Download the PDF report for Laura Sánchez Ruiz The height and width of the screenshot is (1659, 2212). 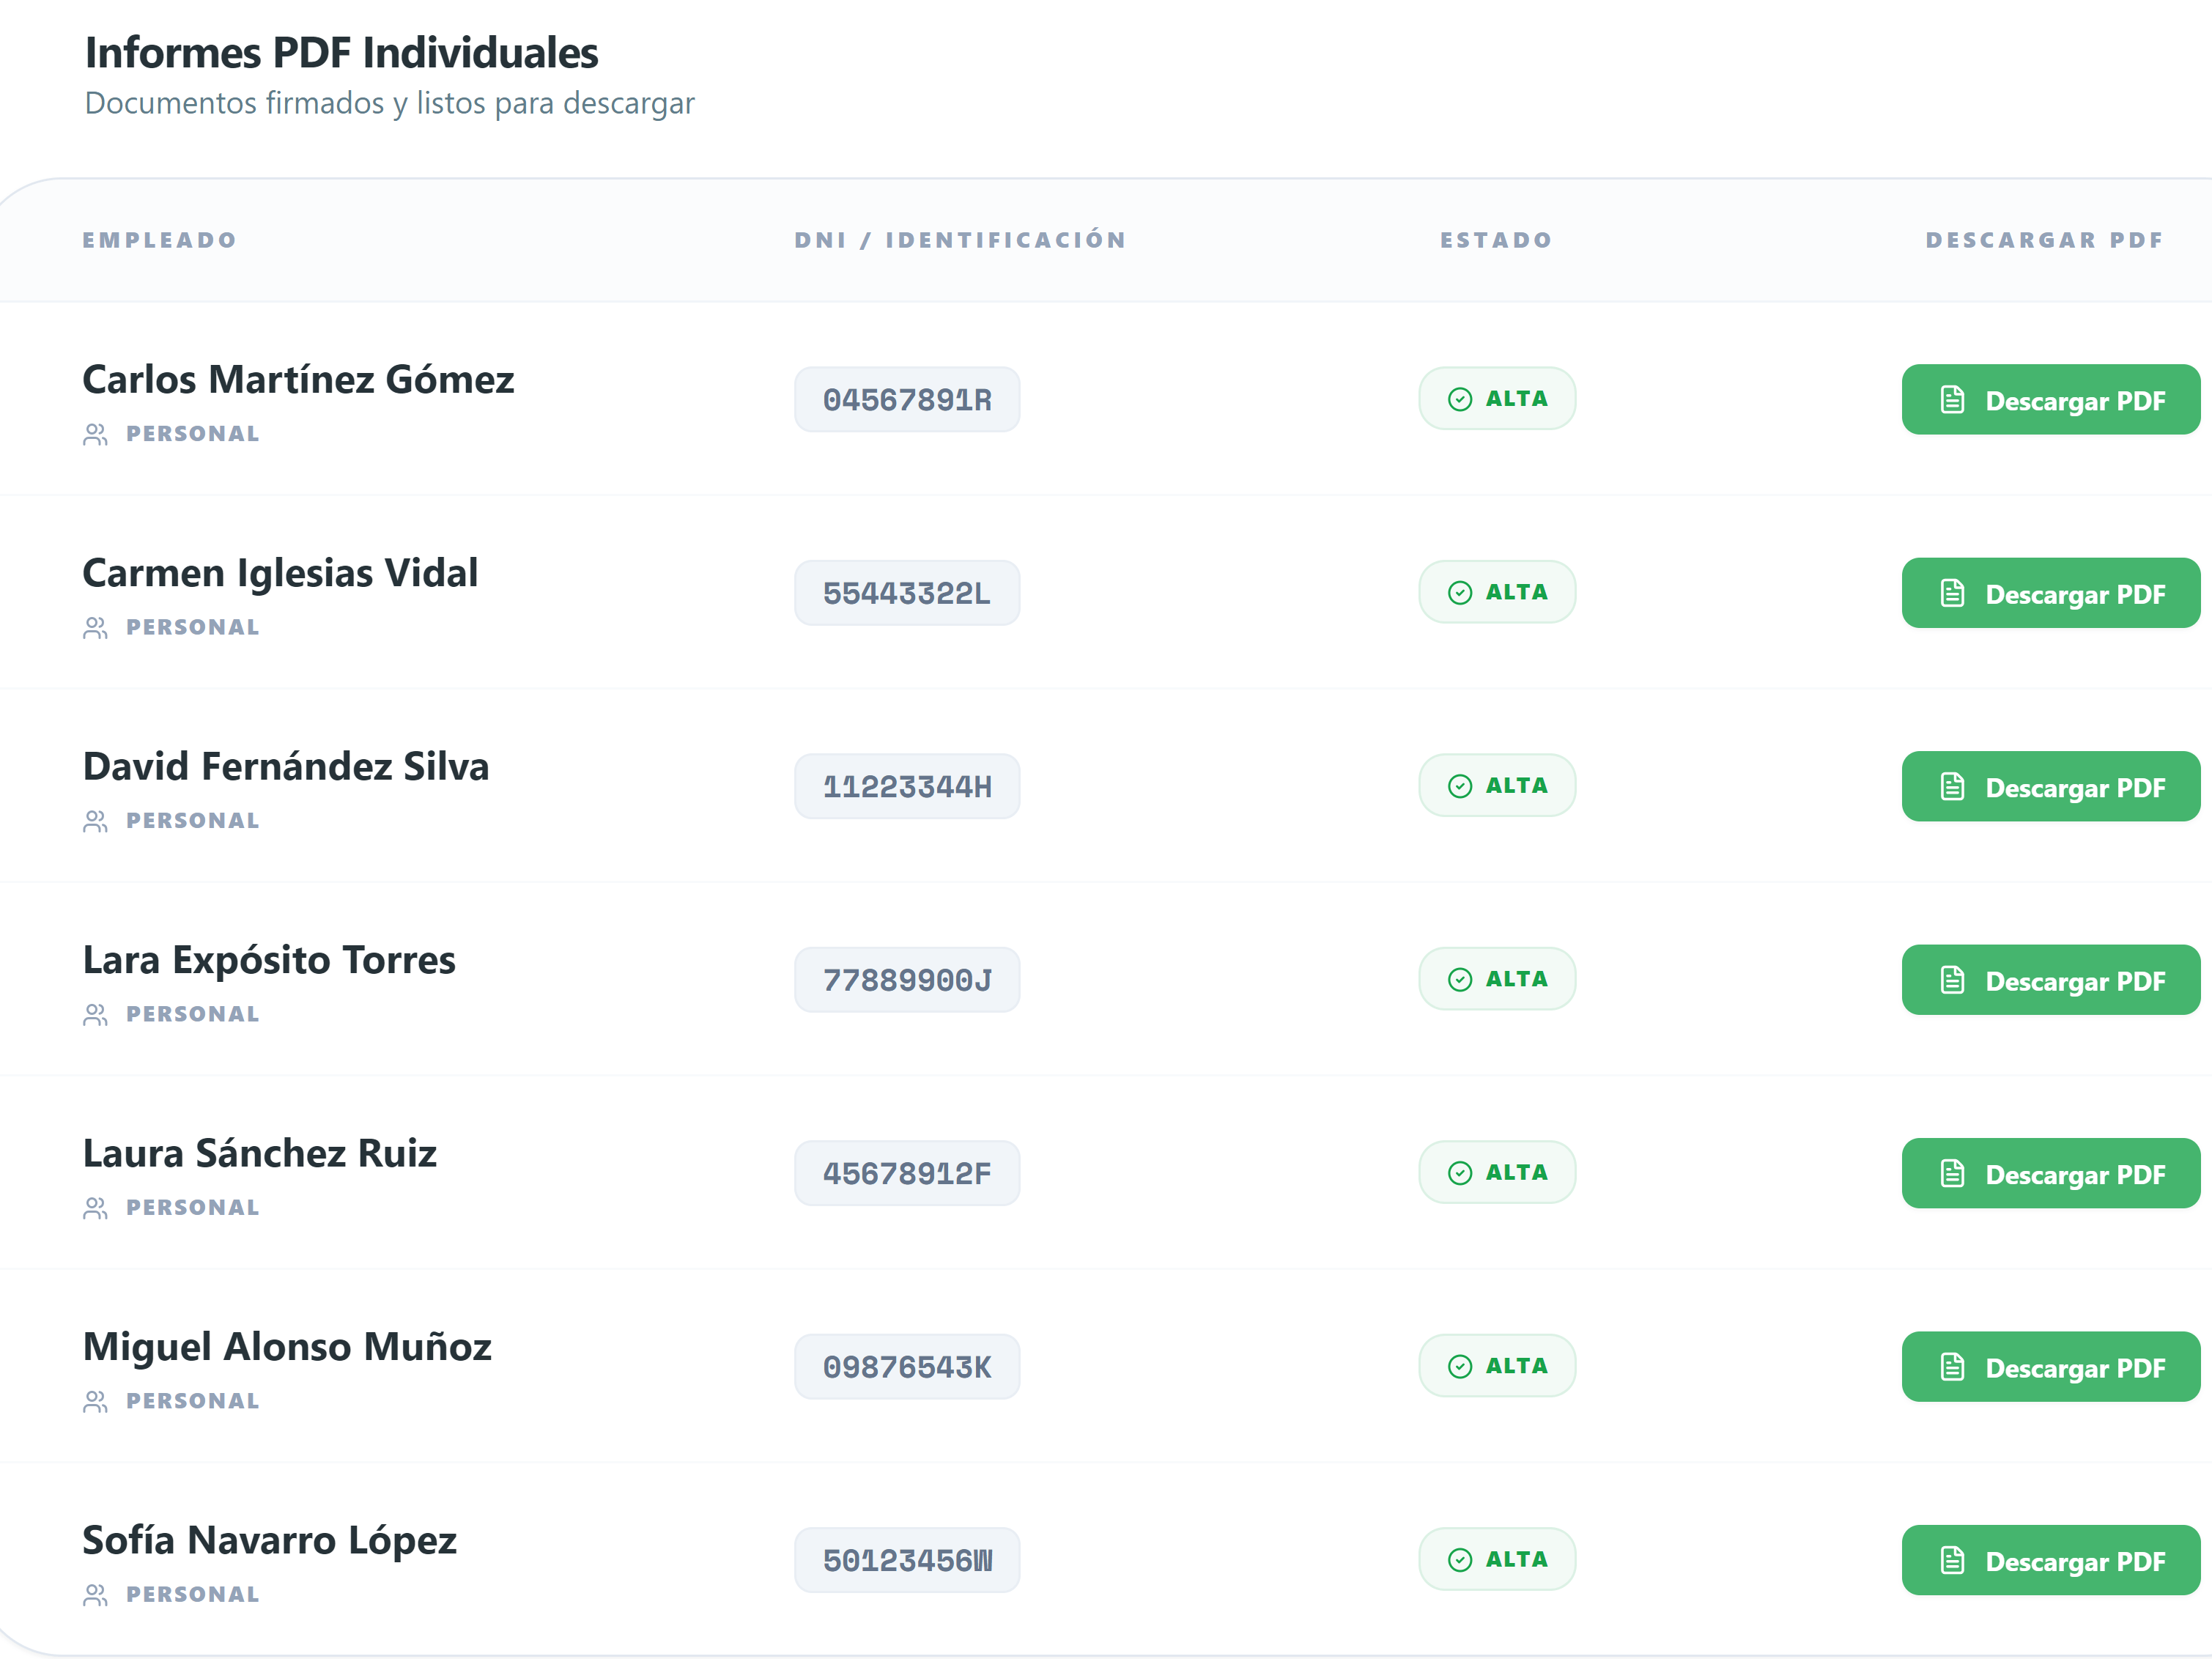click(2050, 1173)
